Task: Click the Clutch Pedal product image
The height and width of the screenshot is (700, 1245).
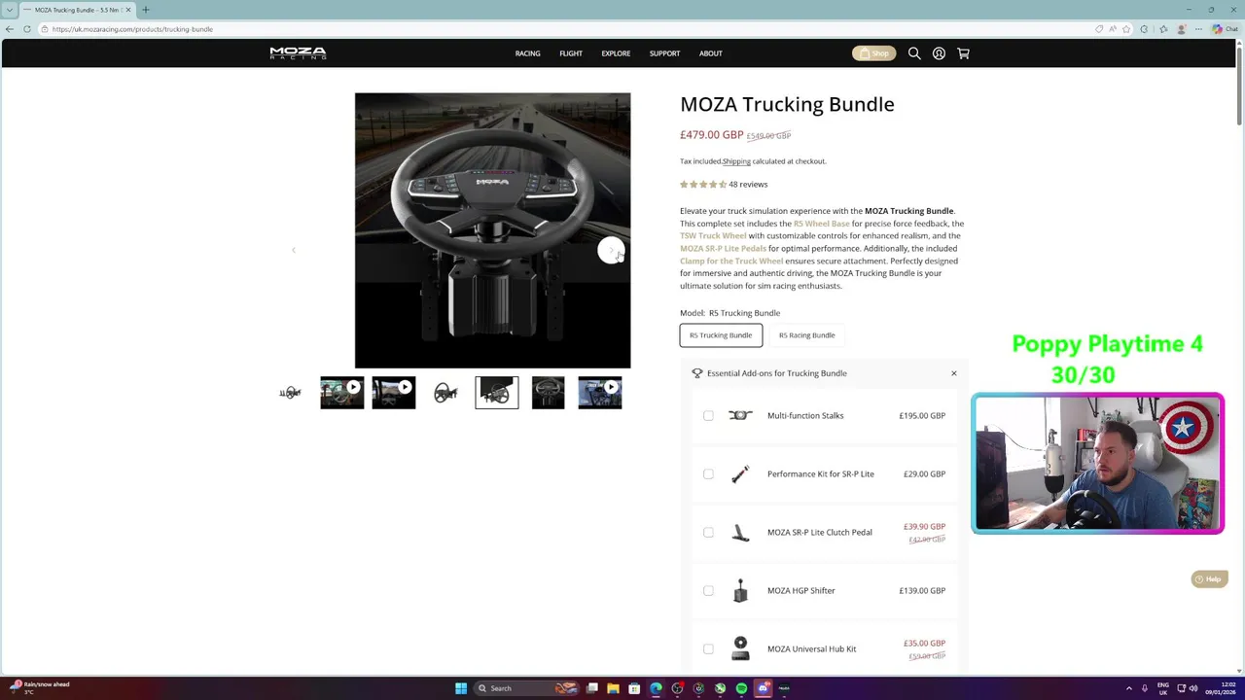Action: point(740,532)
